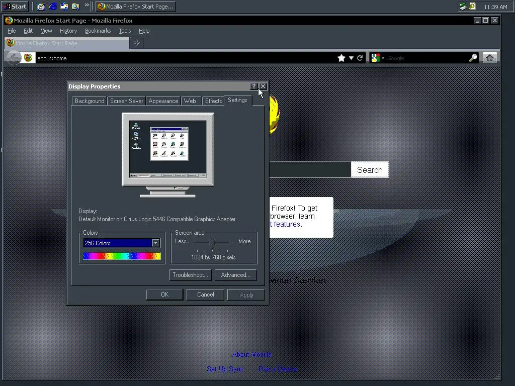Click the rainbow color spectrum bar

122,256
